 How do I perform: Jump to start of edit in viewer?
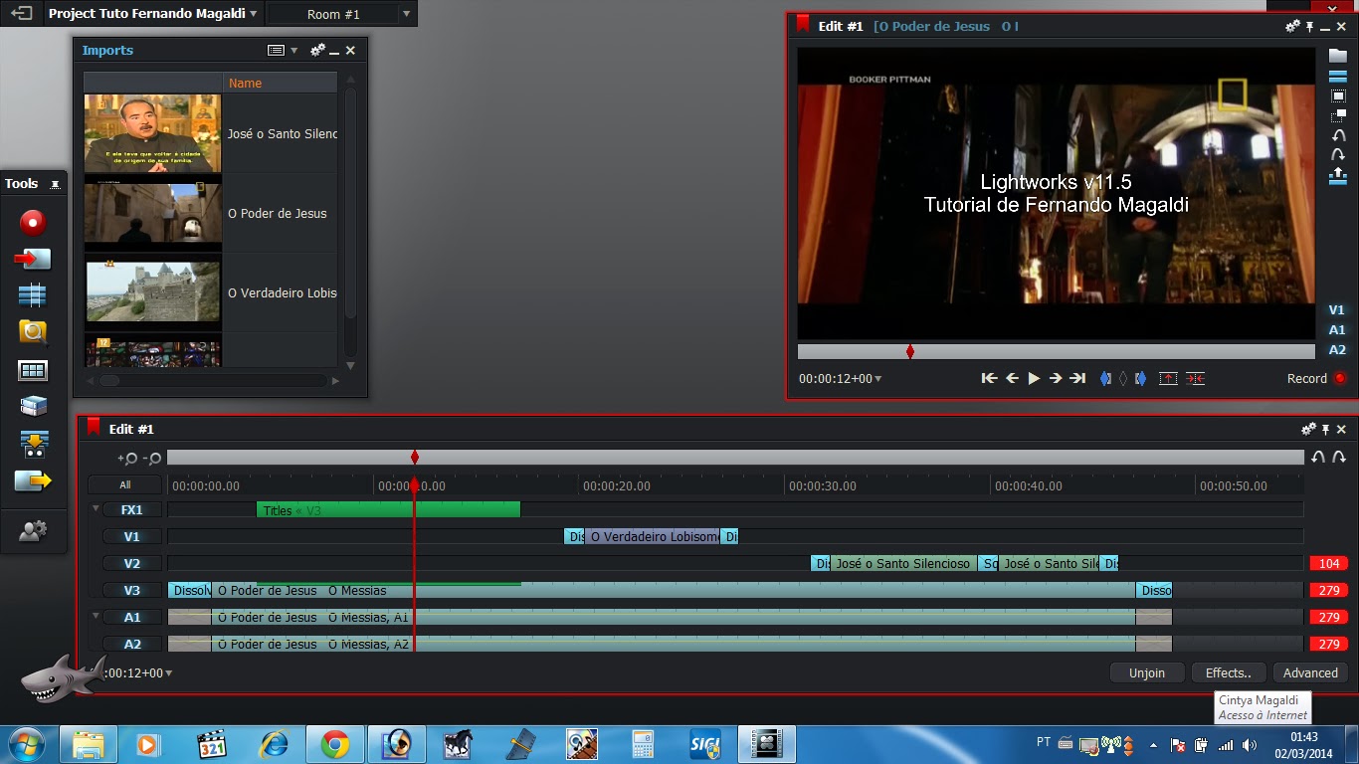pos(989,378)
